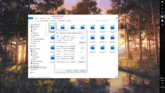Image resolution: width=165 pixels, height=93 pixels.
Task: Refresh the folder using the address bar icon
Action: [98, 21]
